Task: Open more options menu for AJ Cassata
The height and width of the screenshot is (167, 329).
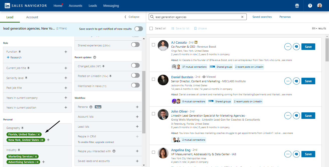Action: click(x=288, y=46)
